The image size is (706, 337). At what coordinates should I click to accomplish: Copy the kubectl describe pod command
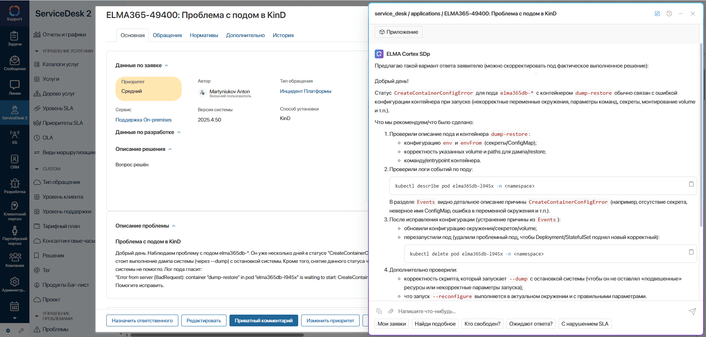(x=691, y=184)
